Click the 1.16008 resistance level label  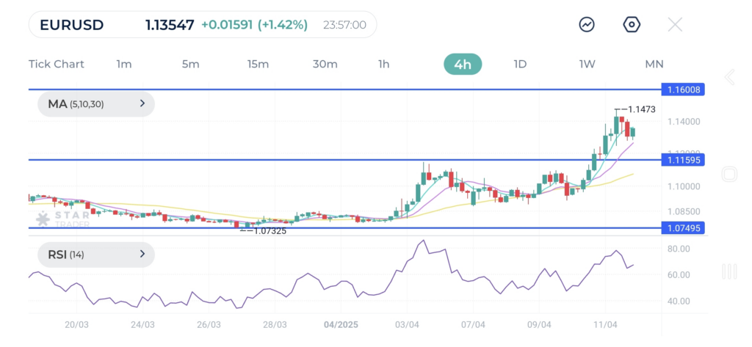click(683, 90)
